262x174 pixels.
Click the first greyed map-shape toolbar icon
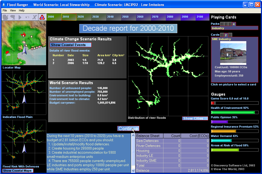(x=5, y=17)
